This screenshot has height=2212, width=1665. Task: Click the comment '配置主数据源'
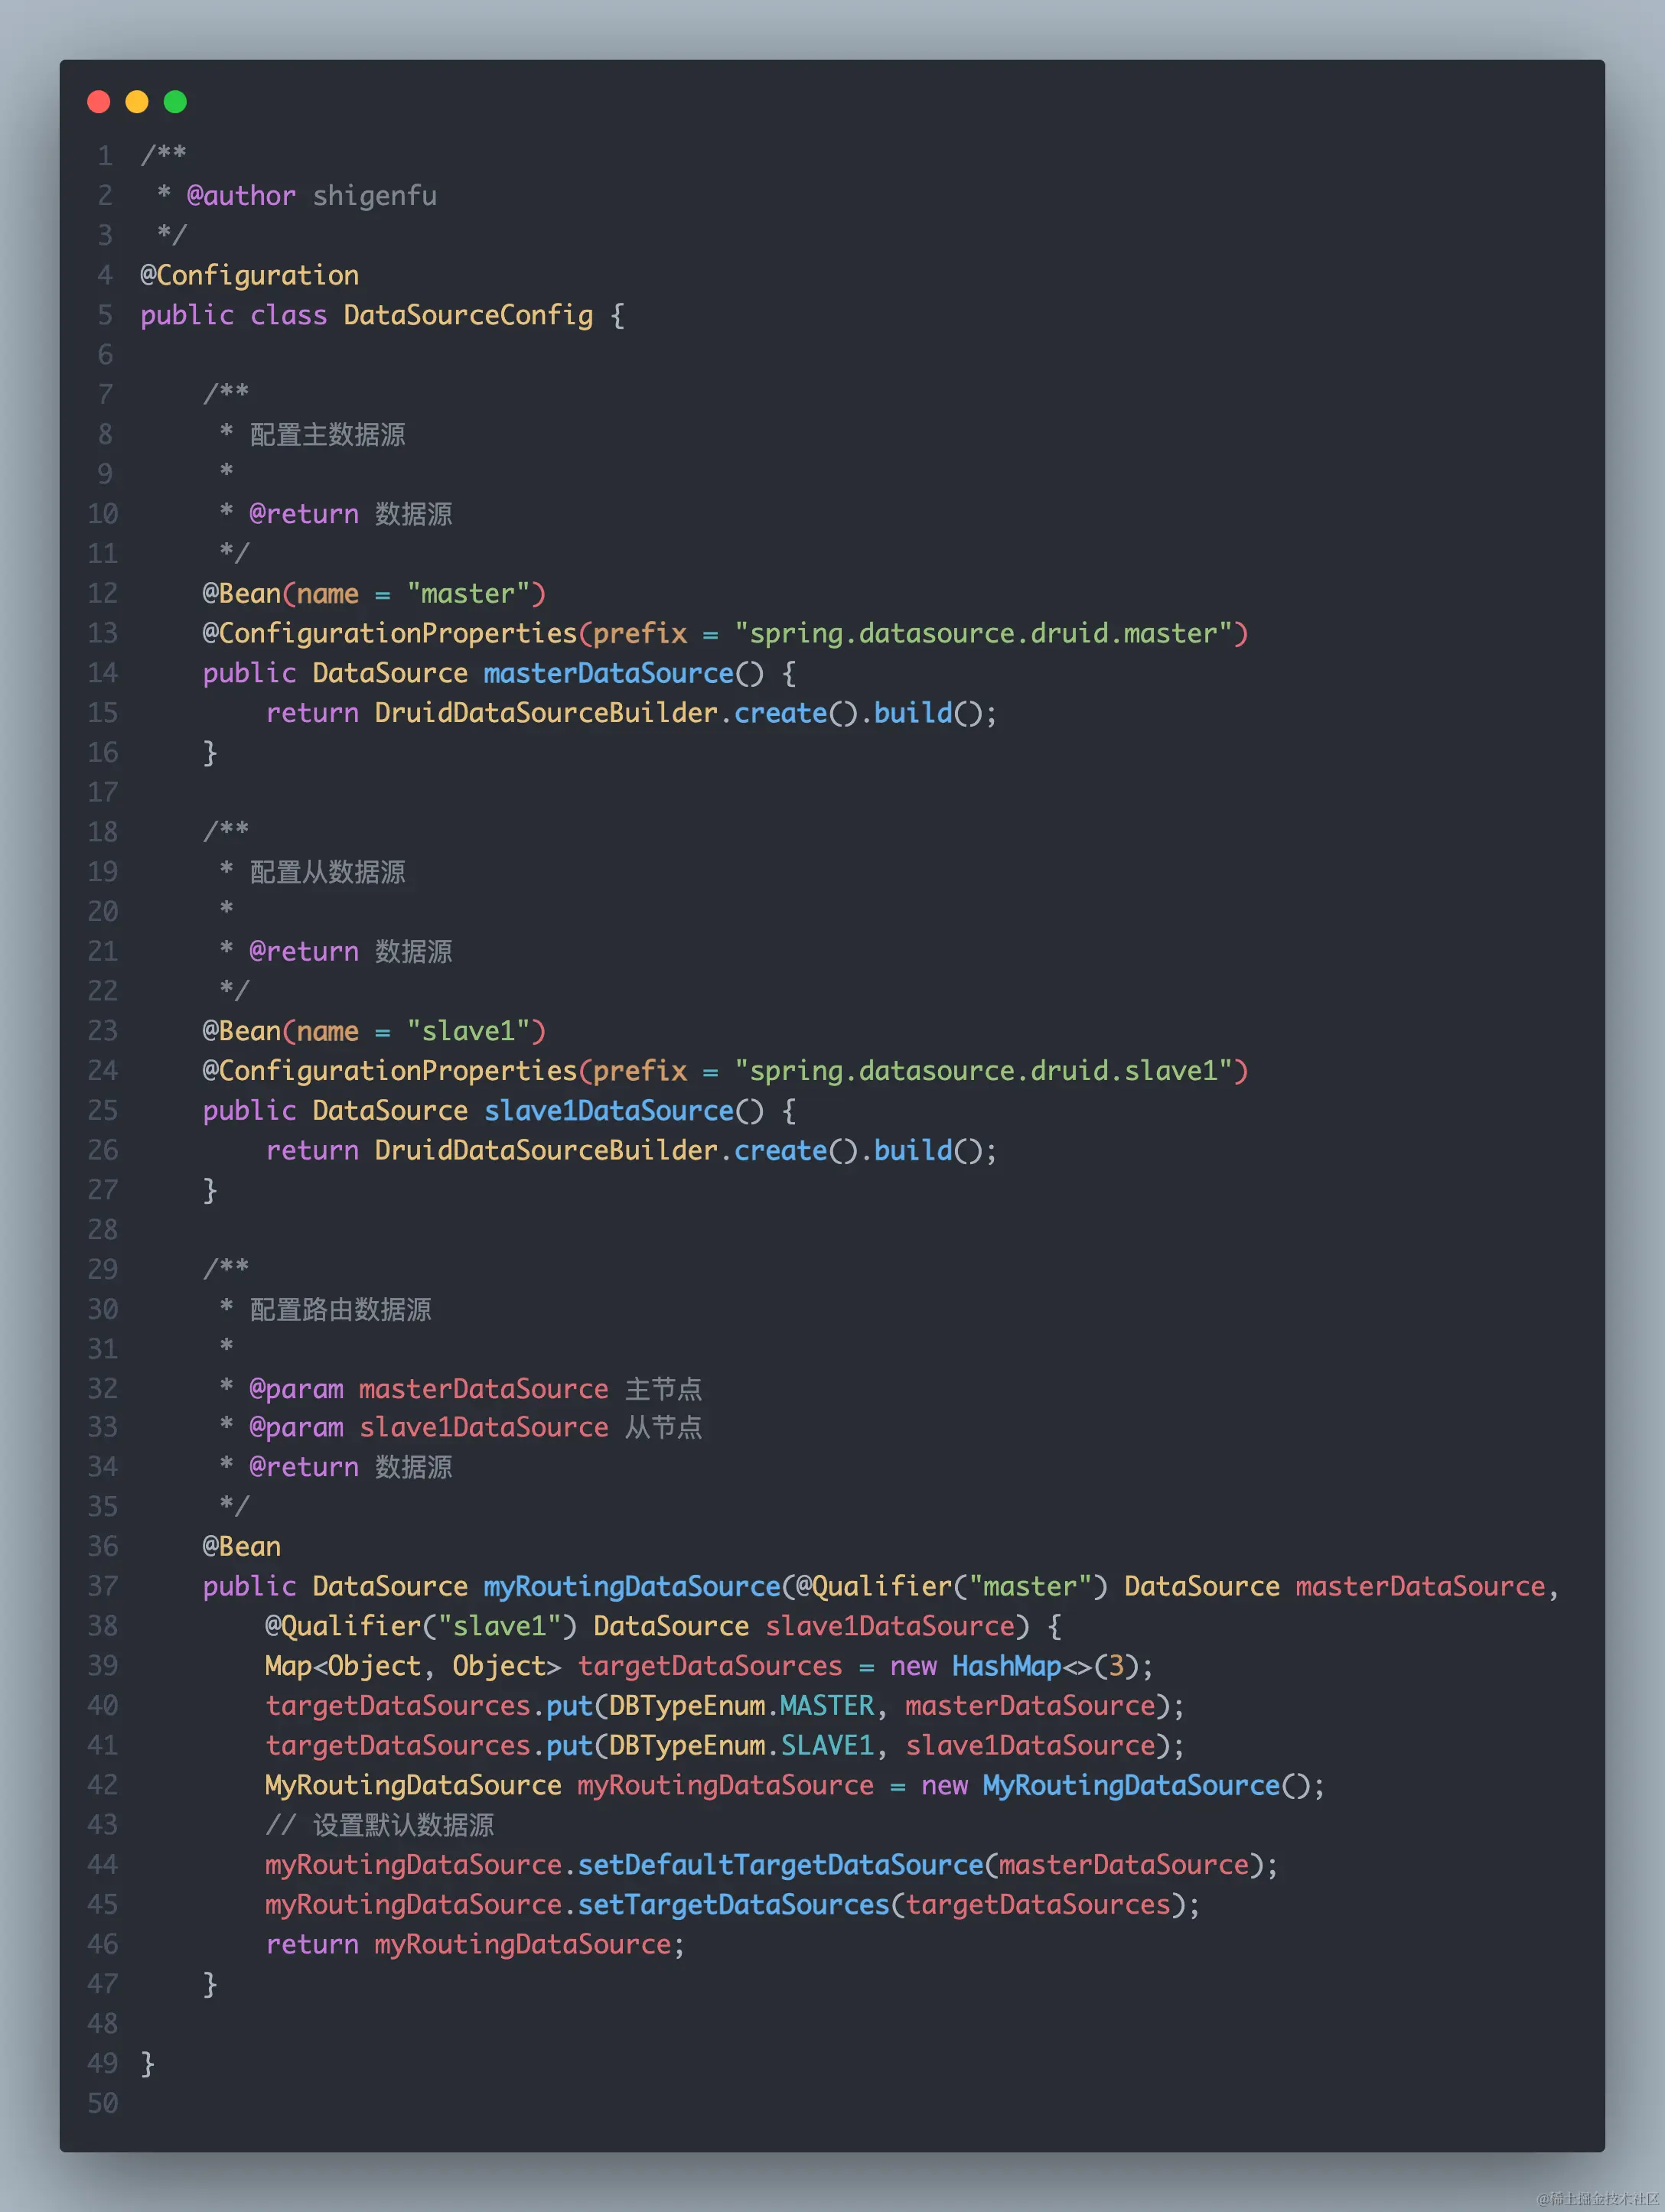tap(327, 434)
